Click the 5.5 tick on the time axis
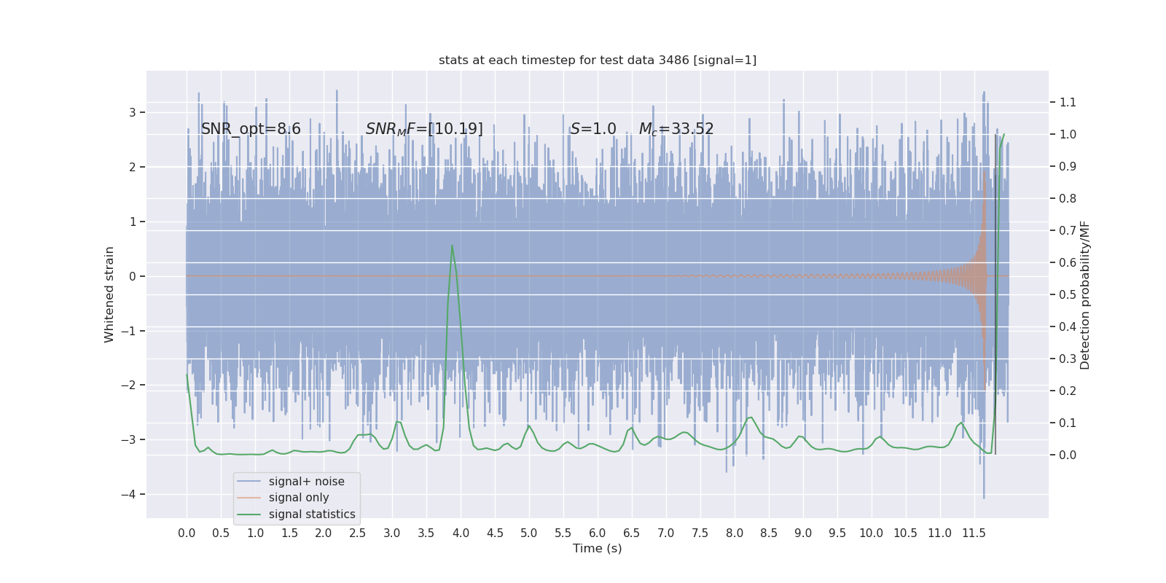The image size is (1166, 583). (x=563, y=533)
